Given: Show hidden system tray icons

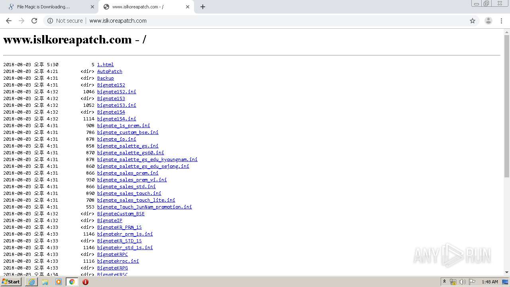Looking at the screenshot, I should click(444, 282).
